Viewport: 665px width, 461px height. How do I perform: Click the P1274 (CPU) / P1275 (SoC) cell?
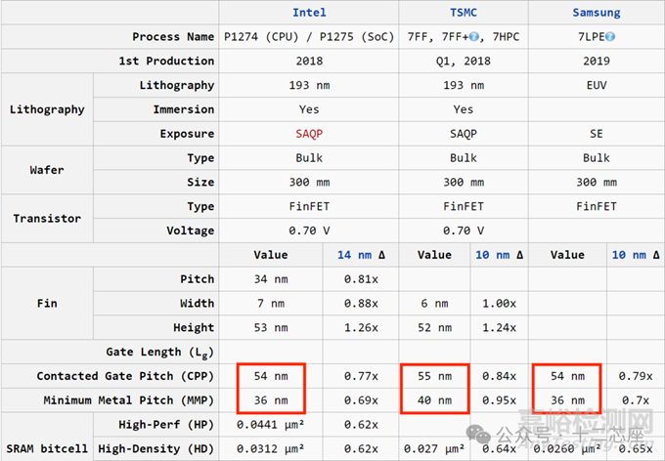(x=309, y=37)
